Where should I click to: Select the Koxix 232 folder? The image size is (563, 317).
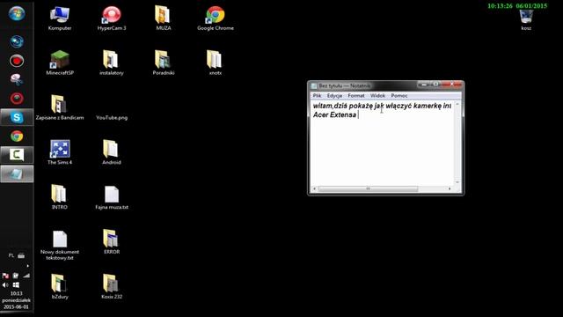[x=112, y=287]
